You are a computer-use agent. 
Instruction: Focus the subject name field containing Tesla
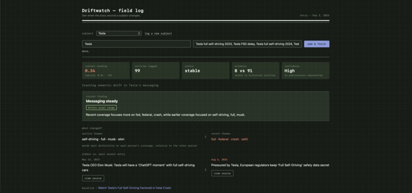[x=136, y=44]
